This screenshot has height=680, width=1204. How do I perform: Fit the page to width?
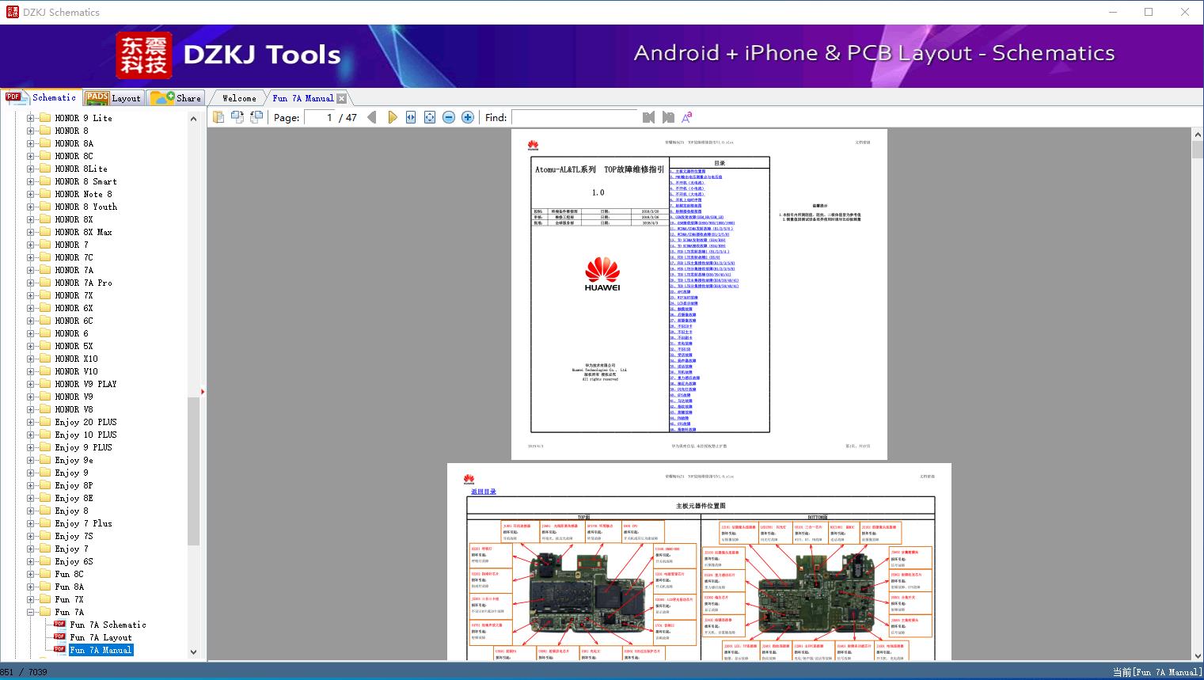(x=411, y=117)
